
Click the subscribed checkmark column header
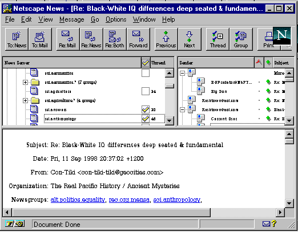click(x=146, y=63)
